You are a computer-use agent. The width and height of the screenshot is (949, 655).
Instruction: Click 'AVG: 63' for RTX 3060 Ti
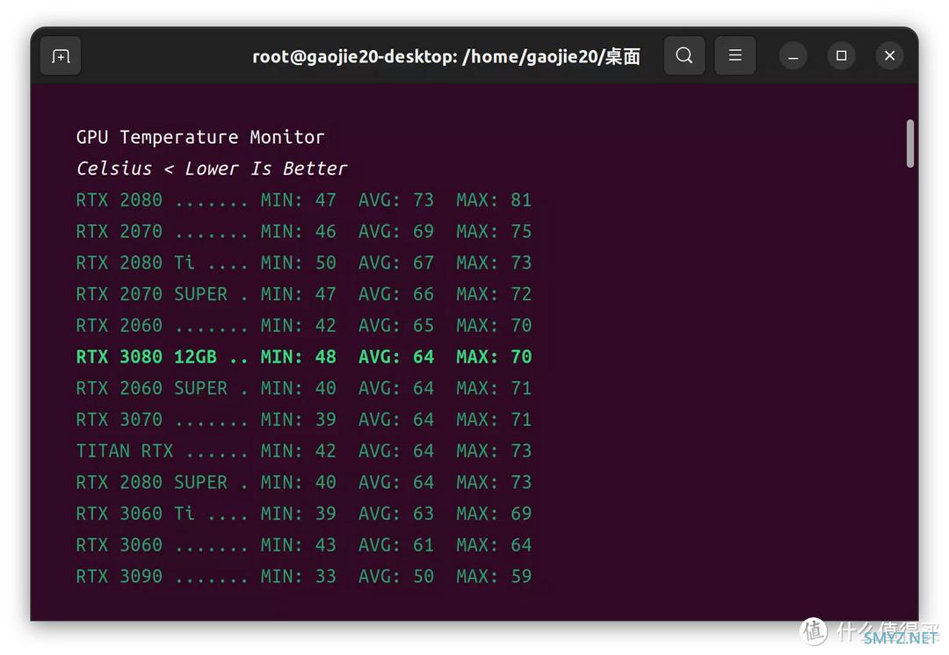[x=396, y=515]
